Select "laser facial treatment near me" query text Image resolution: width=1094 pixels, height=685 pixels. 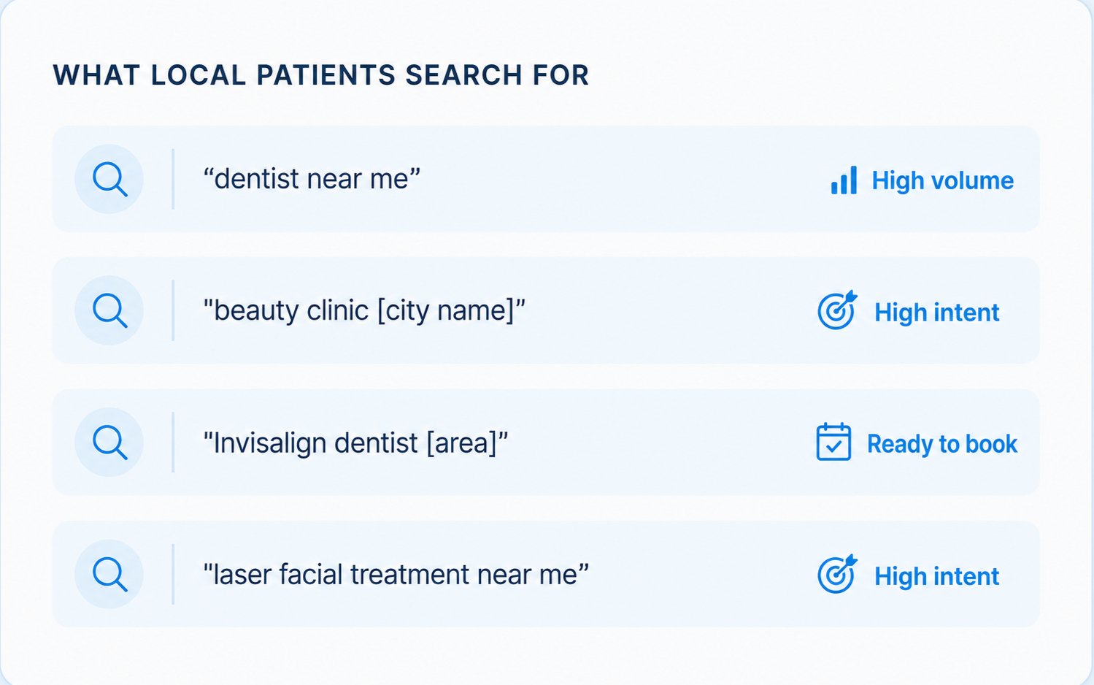coord(396,575)
